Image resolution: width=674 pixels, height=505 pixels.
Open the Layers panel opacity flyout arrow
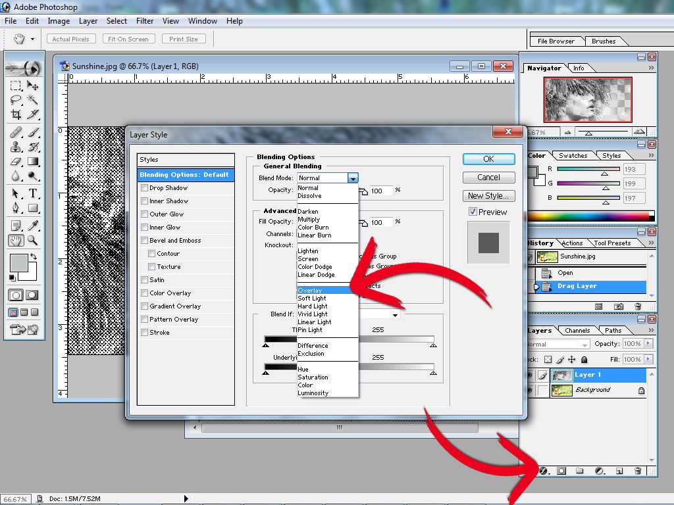click(649, 344)
